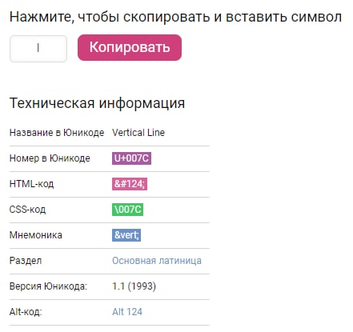Click the blue &vert; mnemonic badge
This screenshot has width=353, height=332.
(126, 235)
